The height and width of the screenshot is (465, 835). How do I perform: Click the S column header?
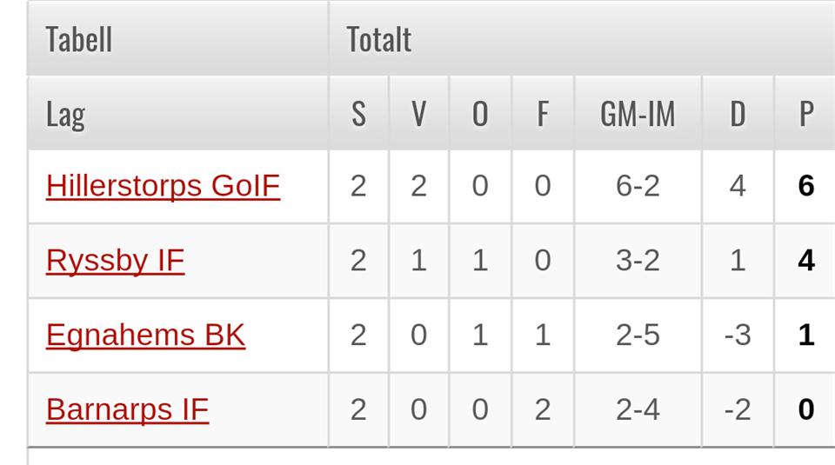[x=358, y=113]
